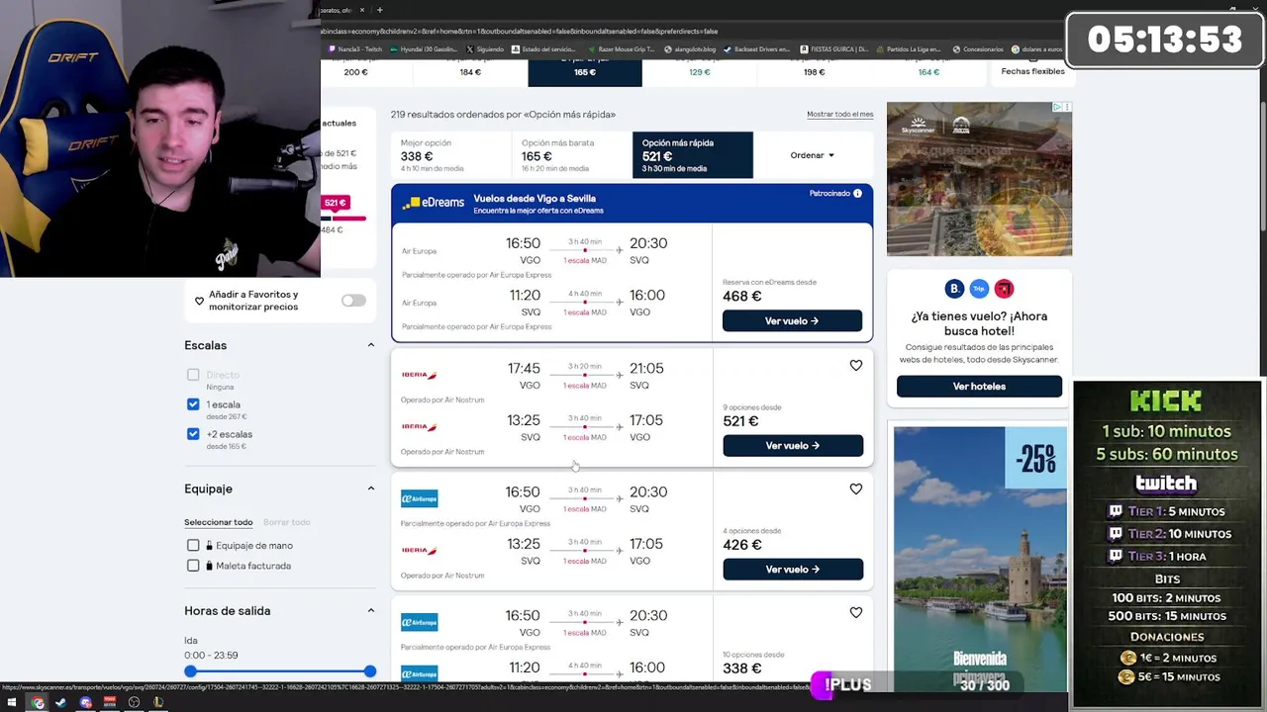This screenshot has height=712, width=1267.
Task: Click Ver vuelo for the 426 € flight
Action: click(793, 570)
